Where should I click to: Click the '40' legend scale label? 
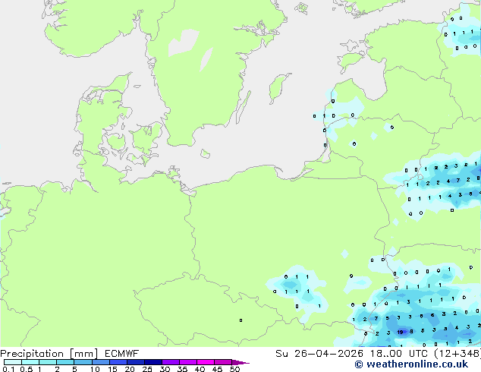pos(200,369)
